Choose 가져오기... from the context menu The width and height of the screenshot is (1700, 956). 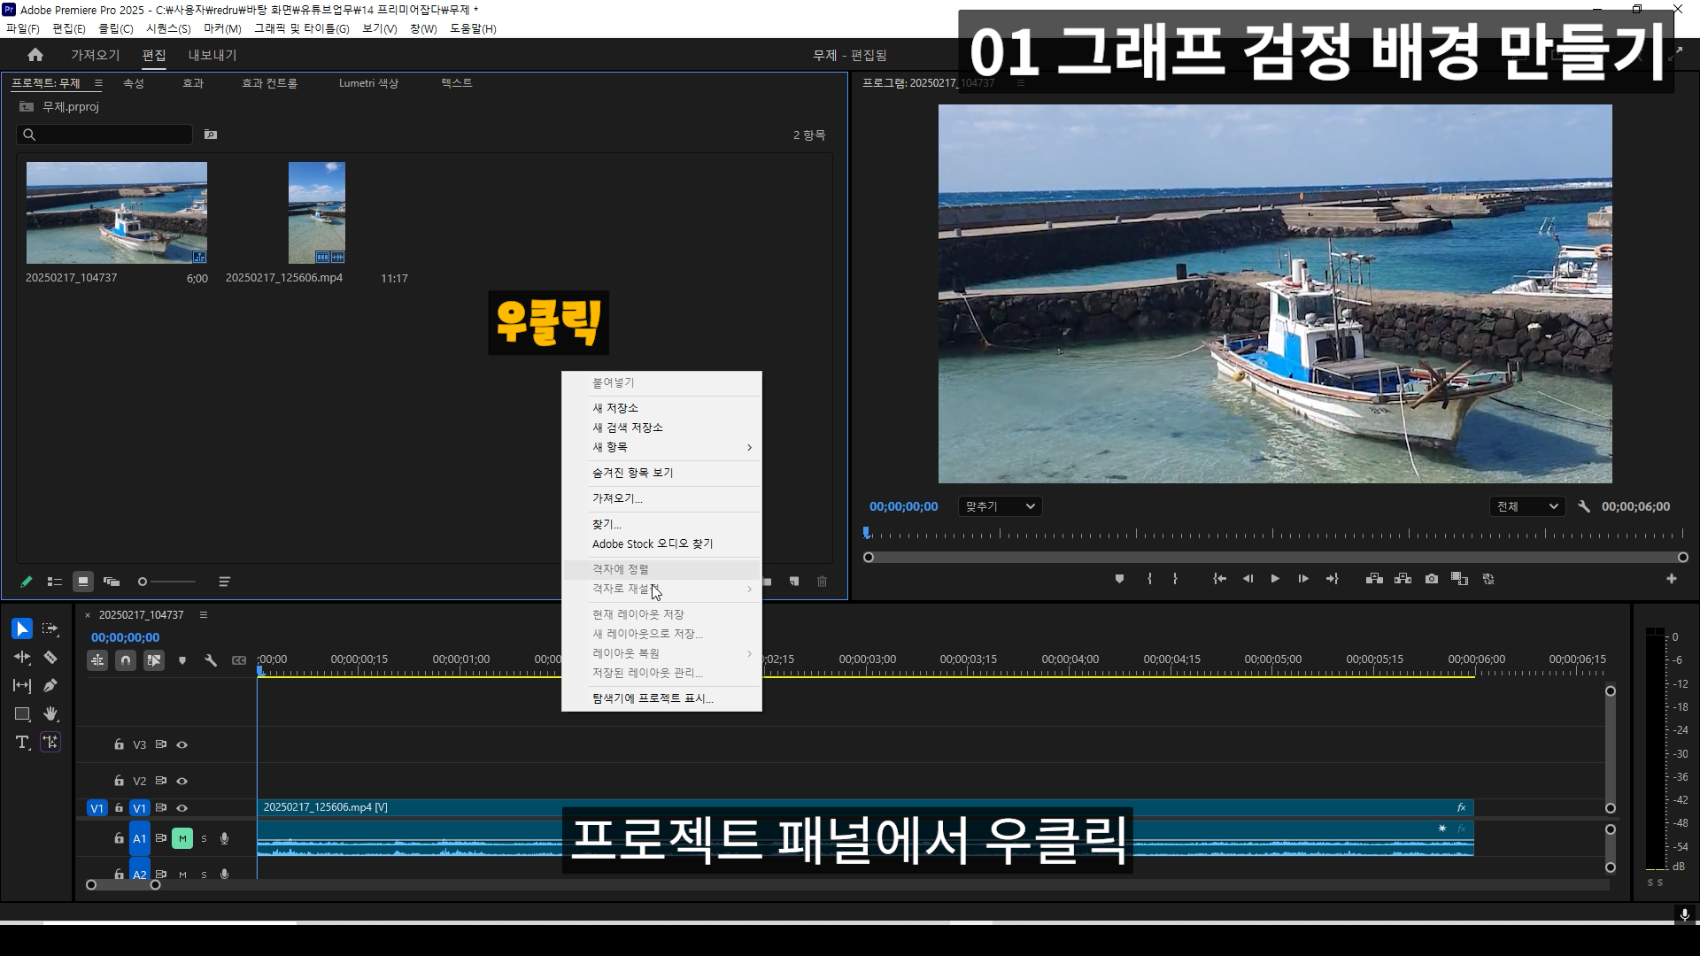pos(617,498)
